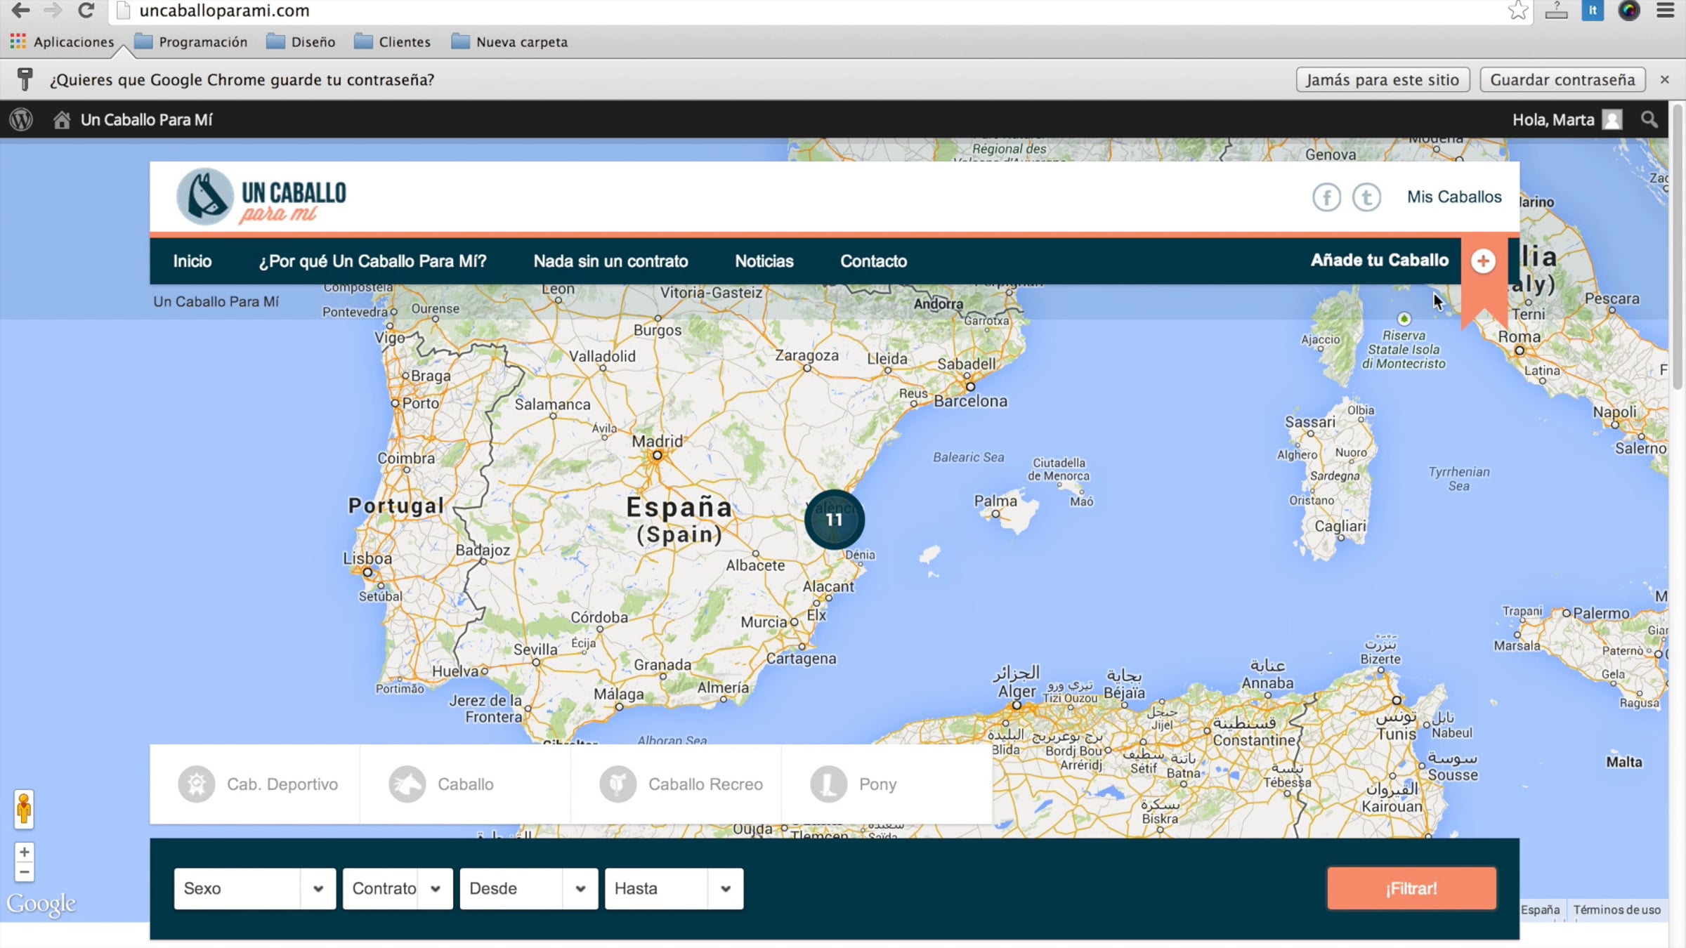Expand the Hasta dropdown

click(674, 888)
